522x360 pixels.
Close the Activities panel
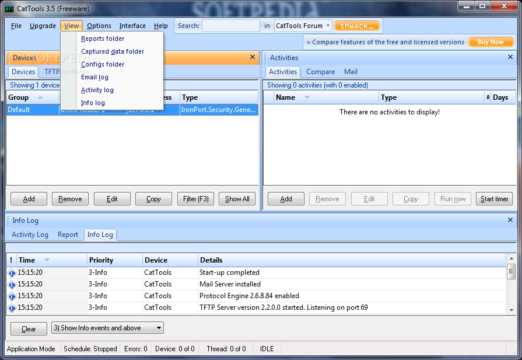click(510, 57)
